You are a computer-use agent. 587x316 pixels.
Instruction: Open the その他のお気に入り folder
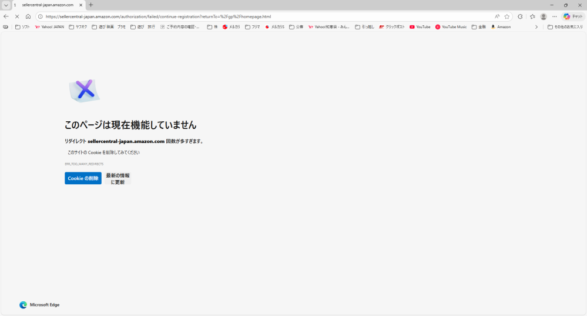point(565,27)
